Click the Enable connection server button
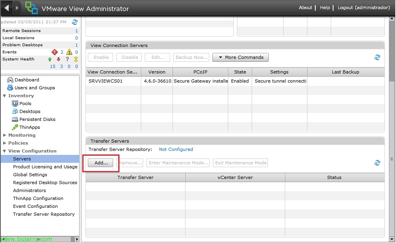This screenshot has width=396, height=243. point(100,58)
